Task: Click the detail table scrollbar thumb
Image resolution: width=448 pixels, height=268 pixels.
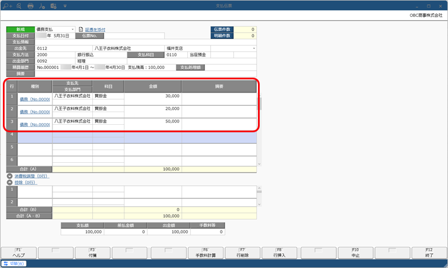Action: point(260,104)
